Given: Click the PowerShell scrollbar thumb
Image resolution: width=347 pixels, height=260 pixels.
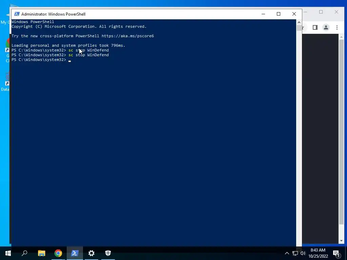Looking at the screenshot, I should coord(299,28).
